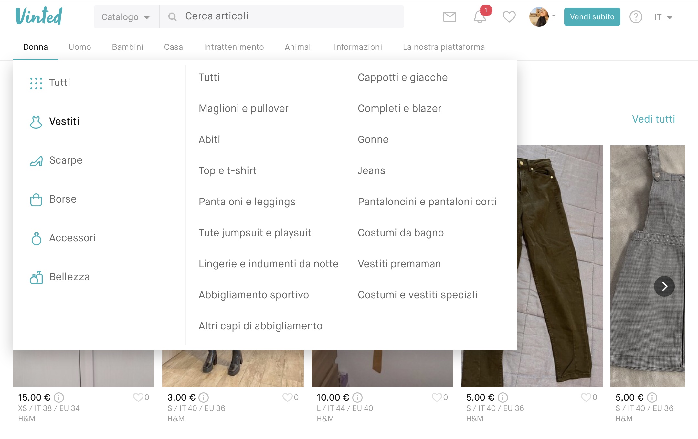This screenshot has width=698, height=439.
Task: Switch to the Uomo tab
Action: click(x=80, y=47)
